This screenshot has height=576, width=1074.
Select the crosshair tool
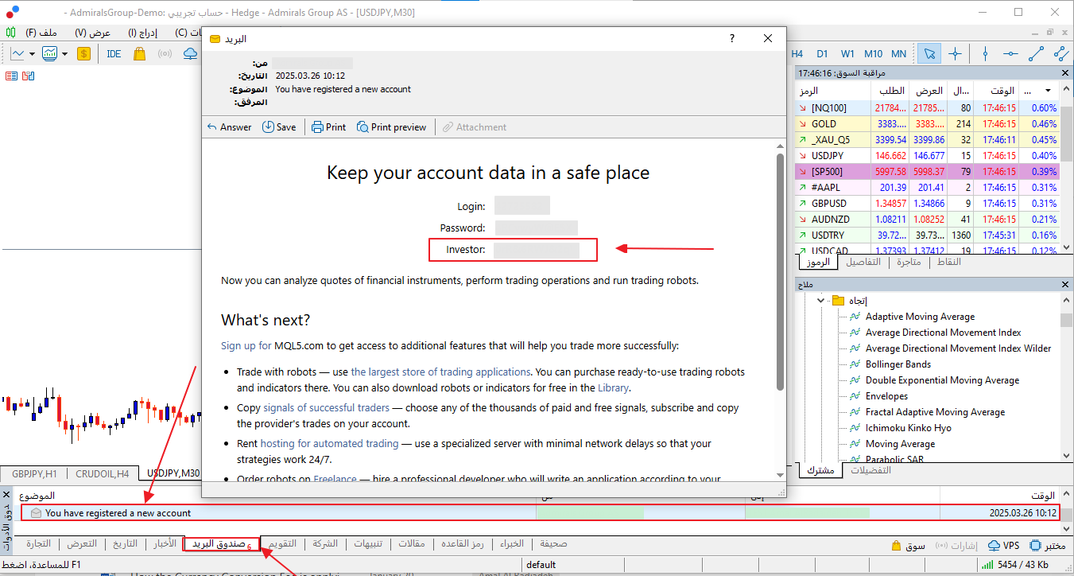[x=955, y=53]
